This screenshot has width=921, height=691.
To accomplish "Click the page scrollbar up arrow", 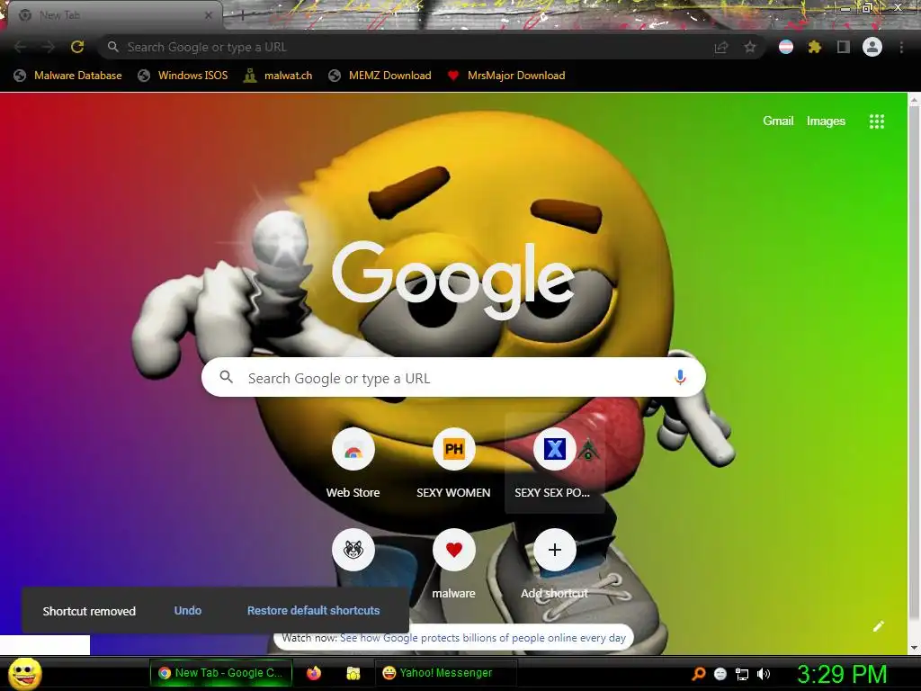I will click(x=914, y=100).
